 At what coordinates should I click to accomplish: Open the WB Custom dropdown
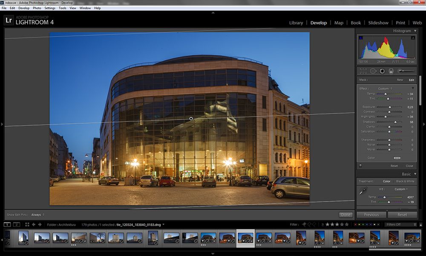(x=401, y=189)
